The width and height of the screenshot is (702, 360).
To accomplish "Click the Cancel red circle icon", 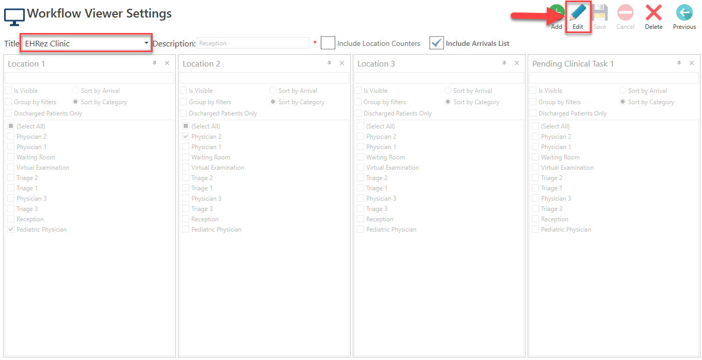I will [x=625, y=12].
